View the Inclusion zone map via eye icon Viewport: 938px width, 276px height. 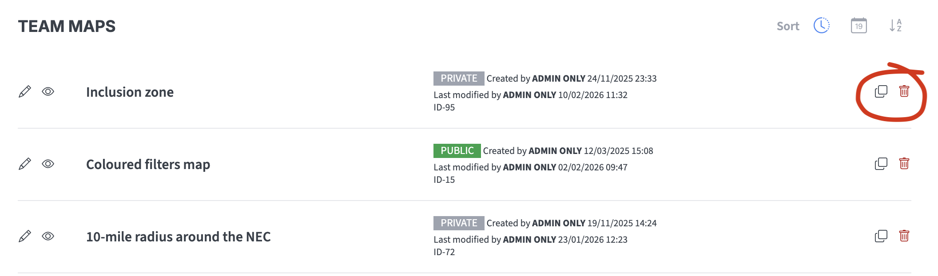pos(48,91)
